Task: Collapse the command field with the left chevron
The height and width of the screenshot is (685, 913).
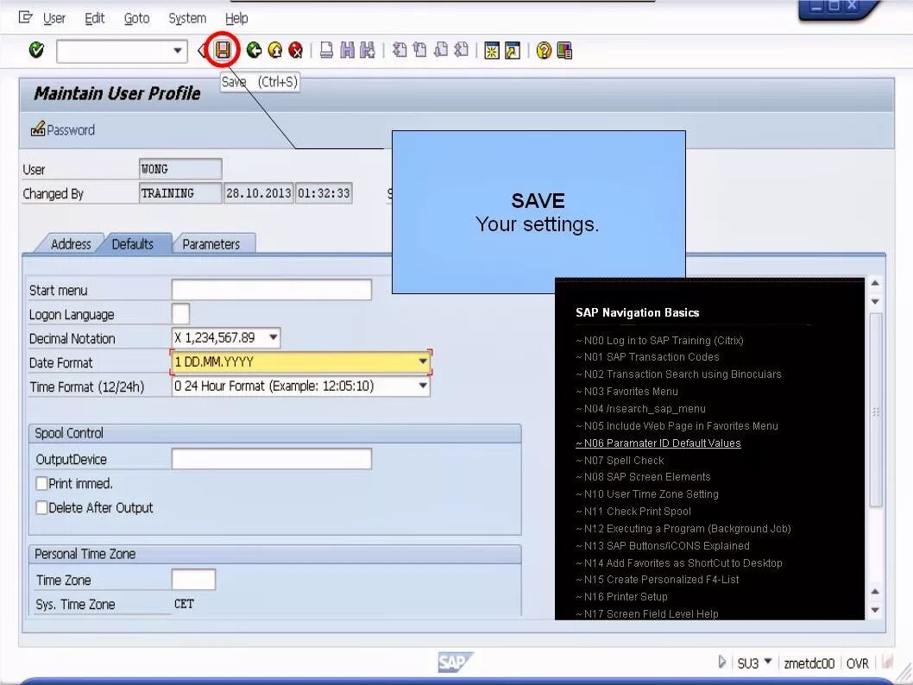Action: point(201,51)
